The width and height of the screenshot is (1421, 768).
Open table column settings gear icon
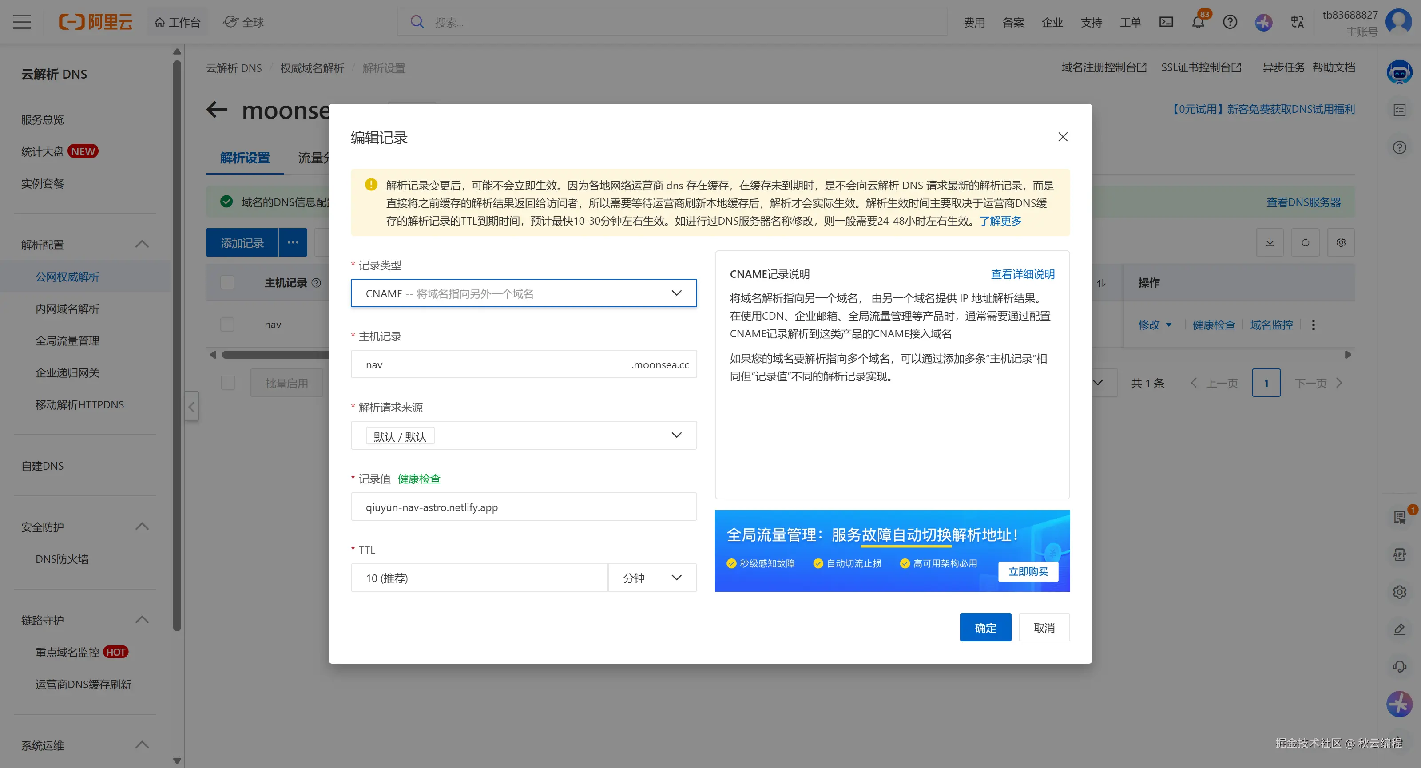point(1341,242)
